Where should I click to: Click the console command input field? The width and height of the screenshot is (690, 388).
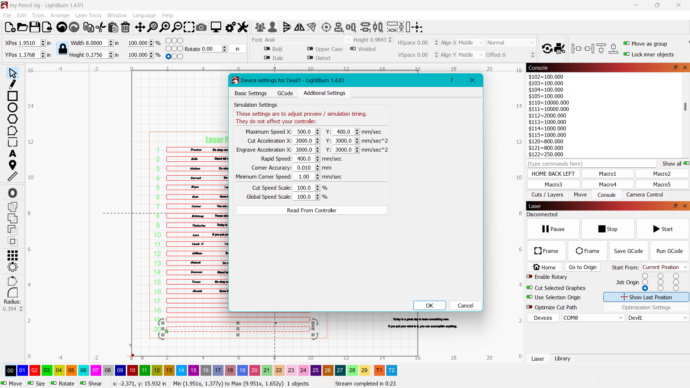coord(592,163)
